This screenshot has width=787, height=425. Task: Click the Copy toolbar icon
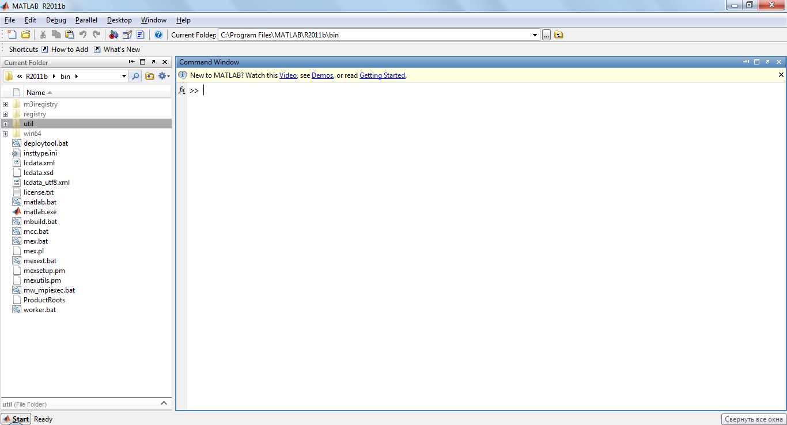point(56,35)
